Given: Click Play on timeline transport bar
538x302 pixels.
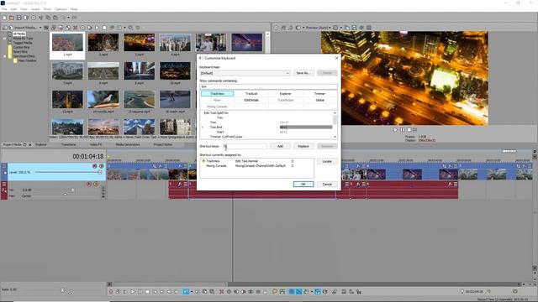Looking at the screenshot, I should pos(133,292).
